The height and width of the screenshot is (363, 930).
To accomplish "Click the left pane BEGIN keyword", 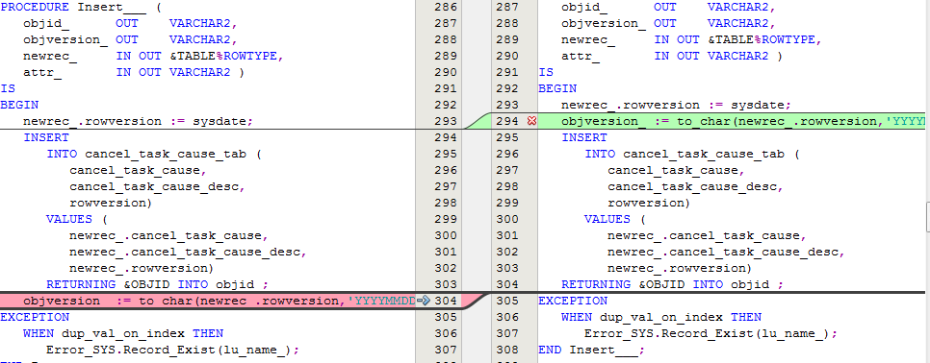I will [x=19, y=105].
